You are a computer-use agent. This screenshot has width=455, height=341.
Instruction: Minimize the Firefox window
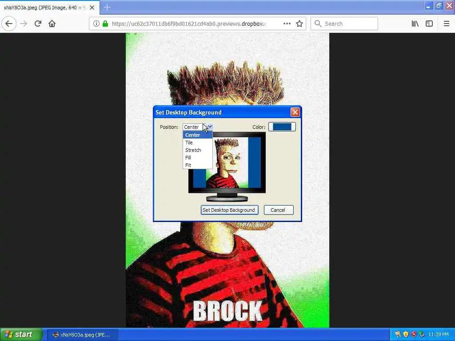click(429, 5)
